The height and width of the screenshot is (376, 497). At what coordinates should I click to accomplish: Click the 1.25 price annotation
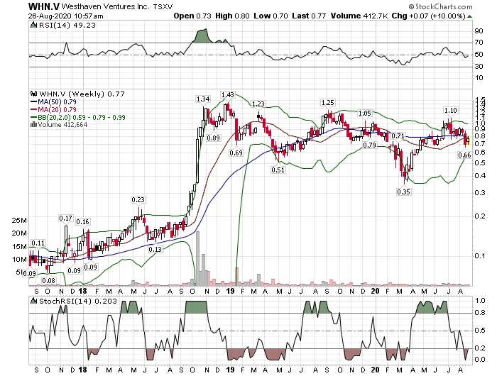[x=327, y=103]
